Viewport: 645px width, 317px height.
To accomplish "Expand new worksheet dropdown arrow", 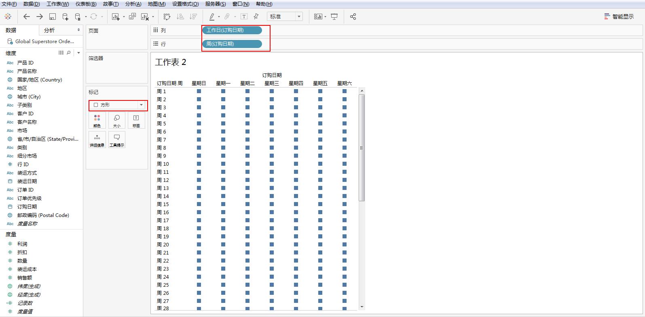I will 124,17.
